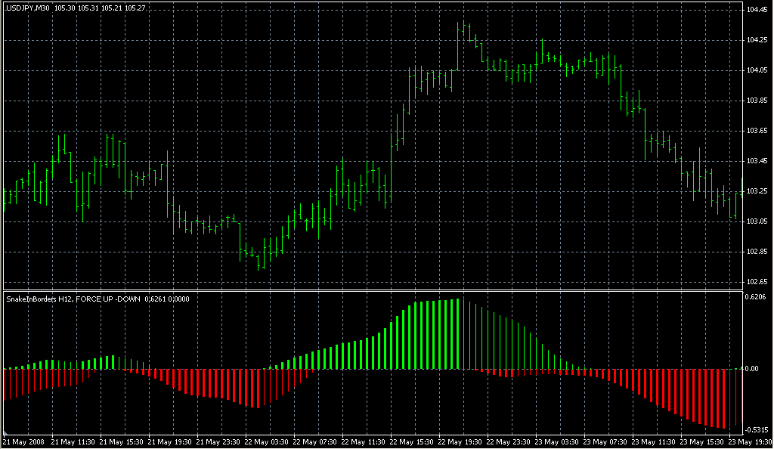The image size is (774, 449).
Task: Click the 103.65 price scale value
Action: point(757,131)
